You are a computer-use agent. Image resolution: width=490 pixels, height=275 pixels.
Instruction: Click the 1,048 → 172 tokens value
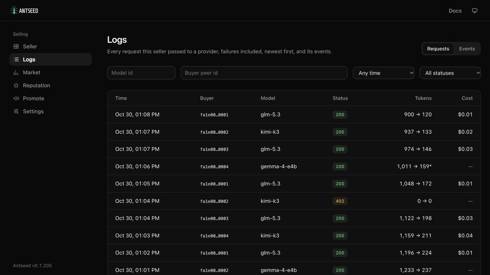point(416,184)
